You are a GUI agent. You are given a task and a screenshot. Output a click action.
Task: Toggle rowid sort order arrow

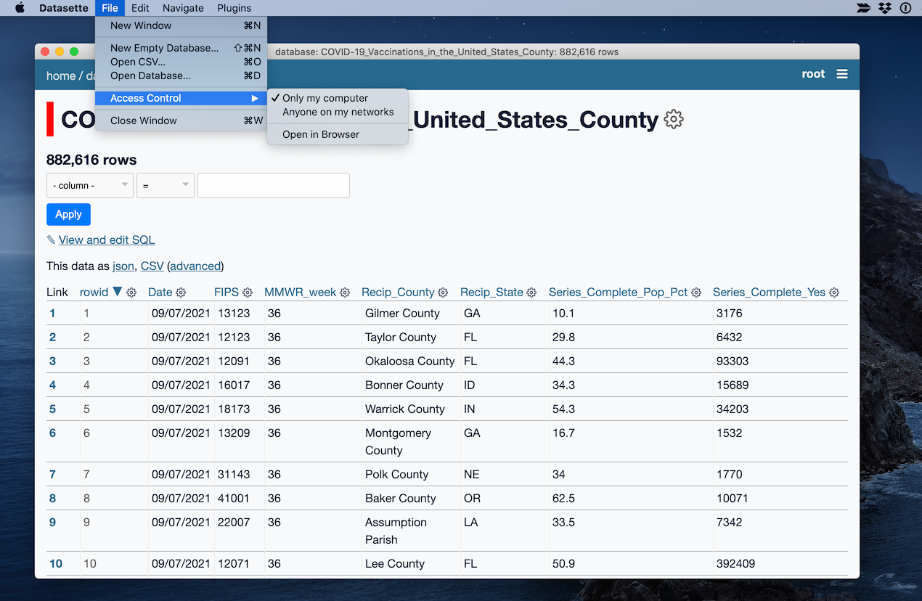click(x=117, y=292)
